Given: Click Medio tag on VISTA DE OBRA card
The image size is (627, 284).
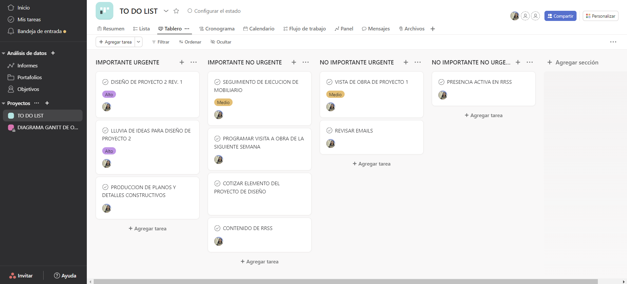Looking at the screenshot, I should point(335,95).
